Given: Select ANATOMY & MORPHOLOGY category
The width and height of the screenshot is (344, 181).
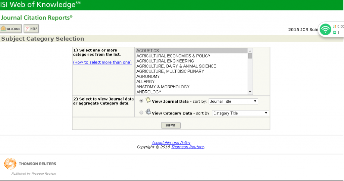Looking at the screenshot, I should (192, 87).
